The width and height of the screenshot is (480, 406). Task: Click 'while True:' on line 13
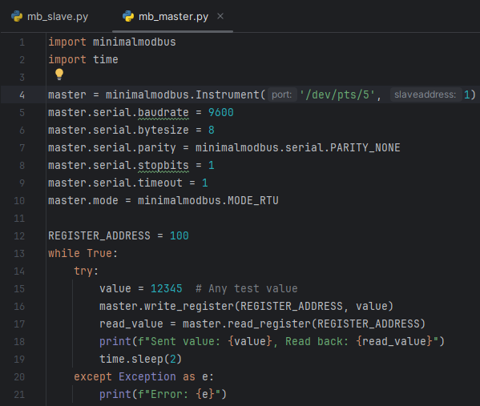click(83, 253)
